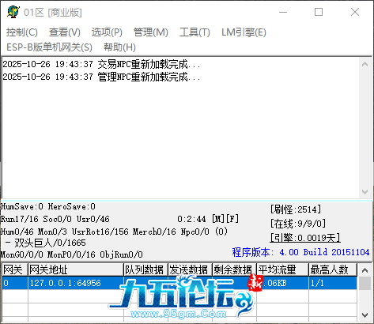Click the 平均流量 column header
Viewport: 374px width, 324px height.
[282, 269]
